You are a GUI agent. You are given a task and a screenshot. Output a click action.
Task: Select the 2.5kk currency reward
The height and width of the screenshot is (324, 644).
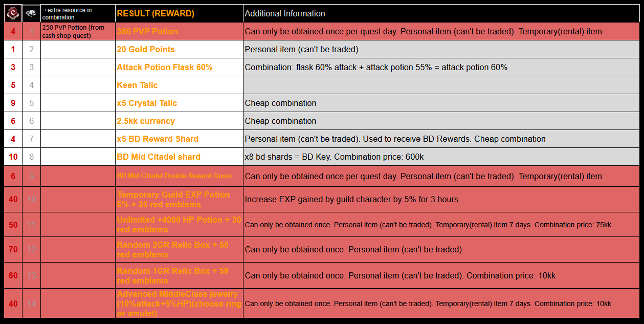146,121
